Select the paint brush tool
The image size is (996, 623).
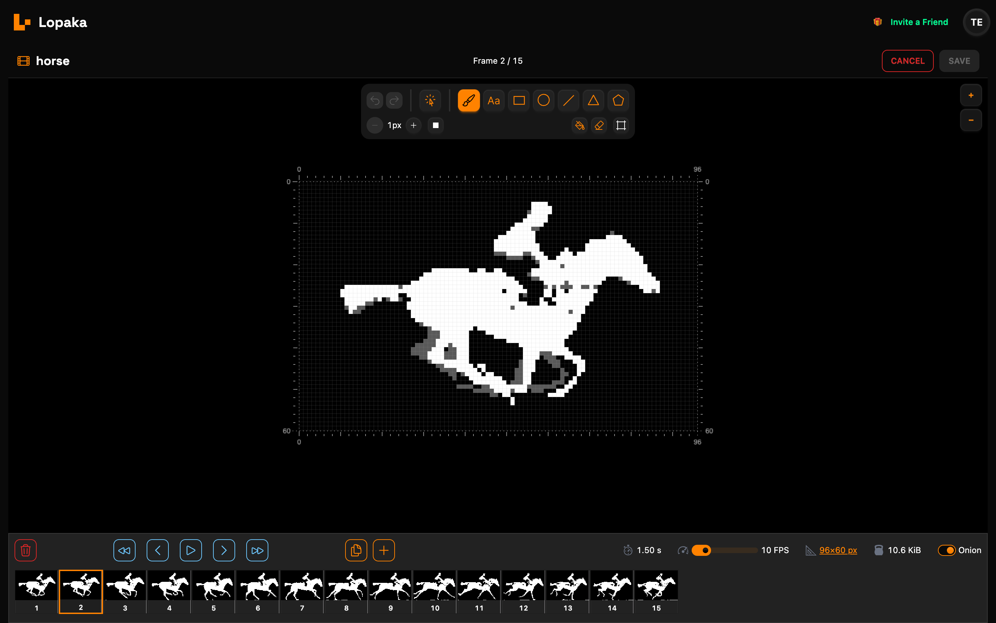click(x=468, y=100)
